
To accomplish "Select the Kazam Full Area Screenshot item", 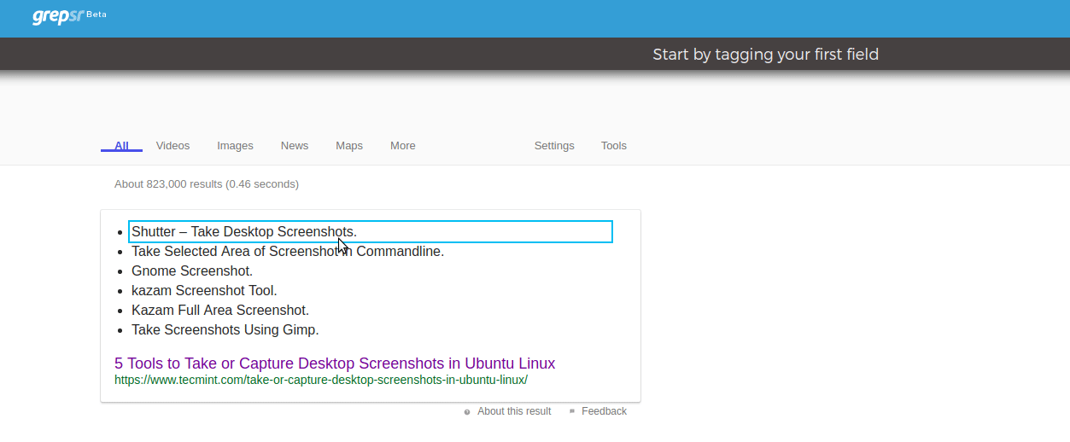I will tap(220, 311).
